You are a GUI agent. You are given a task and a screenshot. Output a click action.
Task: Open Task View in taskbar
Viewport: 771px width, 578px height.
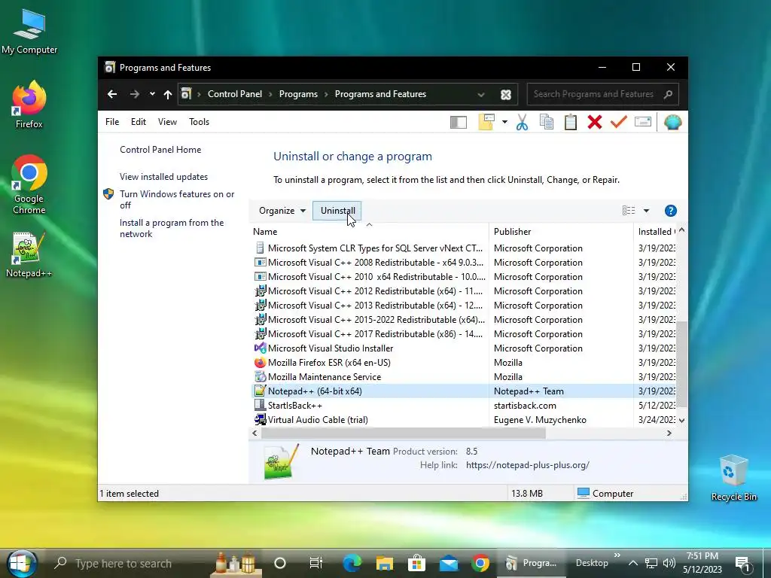[x=315, y=563]
